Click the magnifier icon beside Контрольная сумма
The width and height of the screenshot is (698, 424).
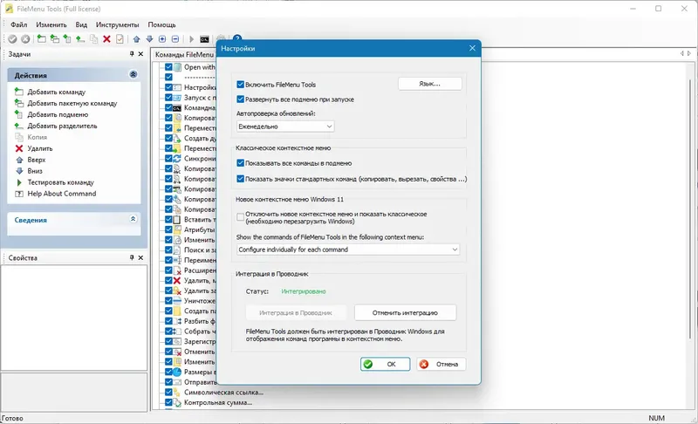click(x=177, y=403)
